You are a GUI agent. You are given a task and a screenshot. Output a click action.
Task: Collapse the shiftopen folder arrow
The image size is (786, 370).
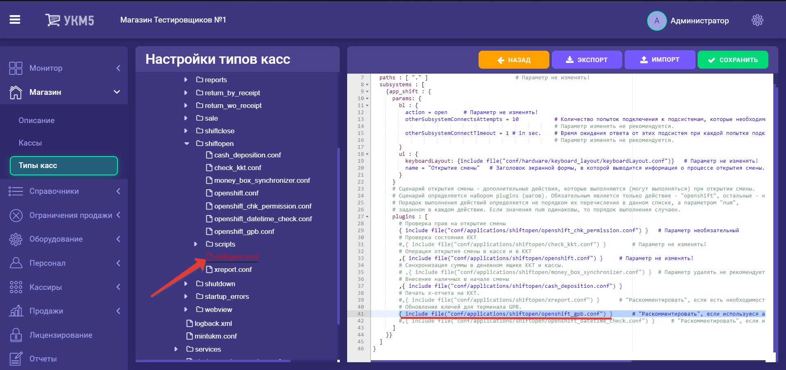(x=186, y=144)
